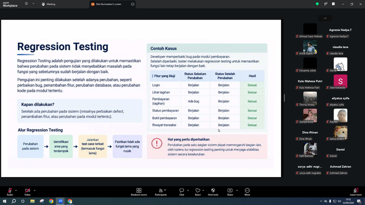Click the Zoom Workplace logo
The image size is (365, 205).
[x=10, y=5]
